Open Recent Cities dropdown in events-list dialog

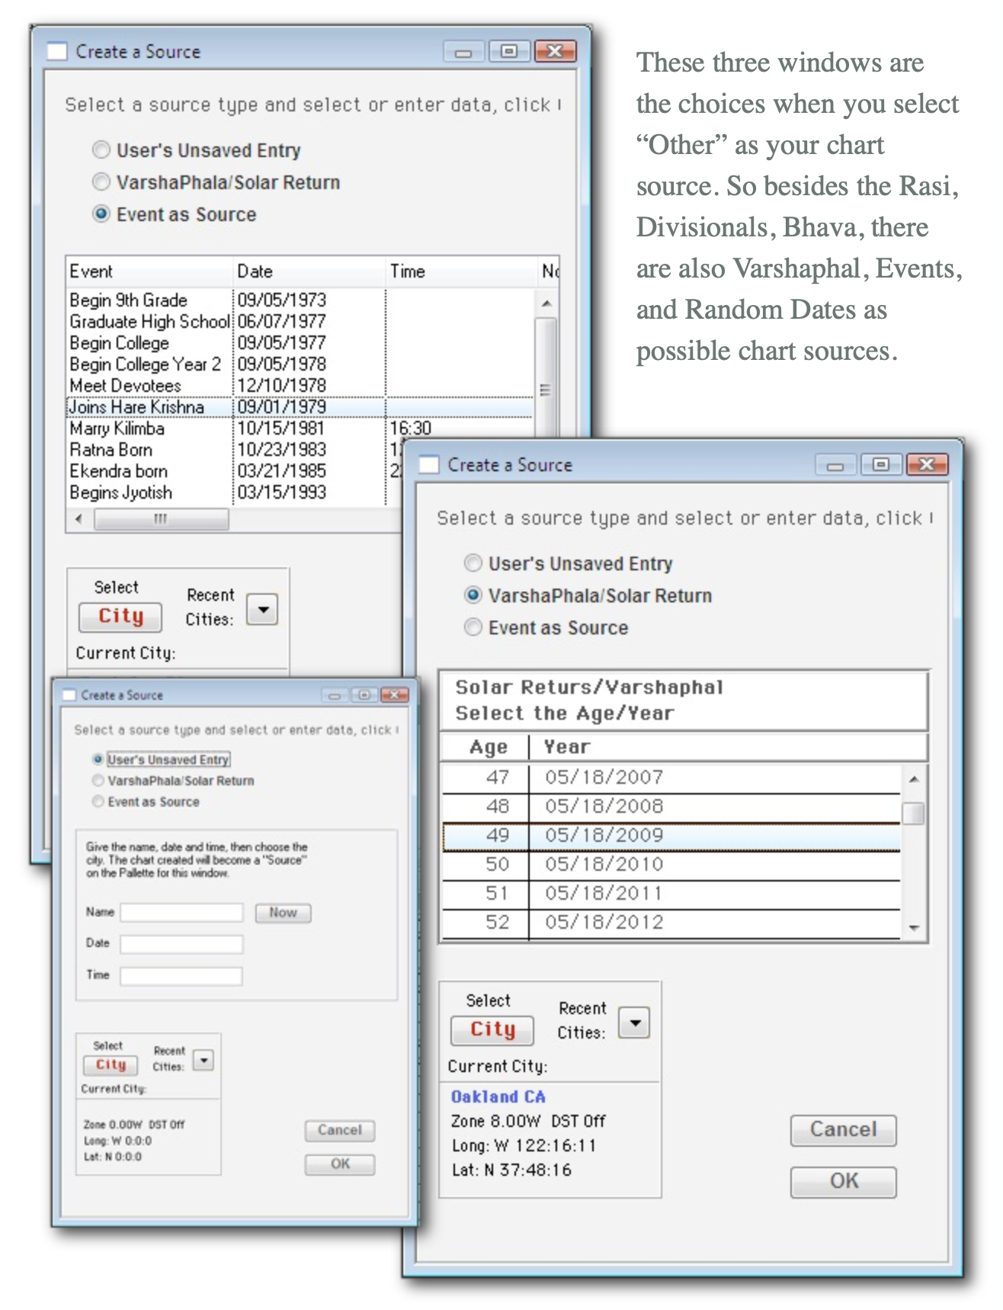tap(262, 609)
